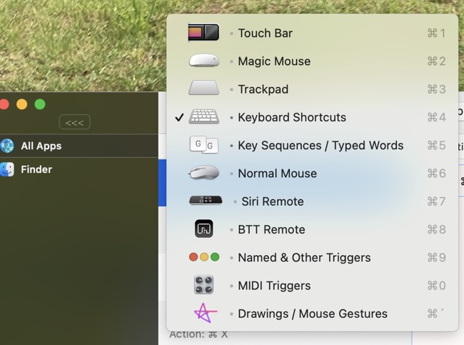464x345 pixels.
Task: Click the Magic Mouse icon
Action: (x=204, y=61)
